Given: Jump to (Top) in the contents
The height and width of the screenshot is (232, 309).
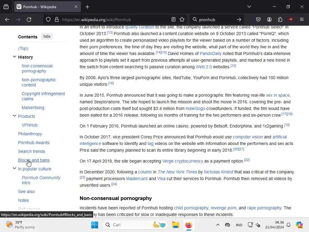Looking at the screenshot, I should pyautogui.click(x=23, y=48).
